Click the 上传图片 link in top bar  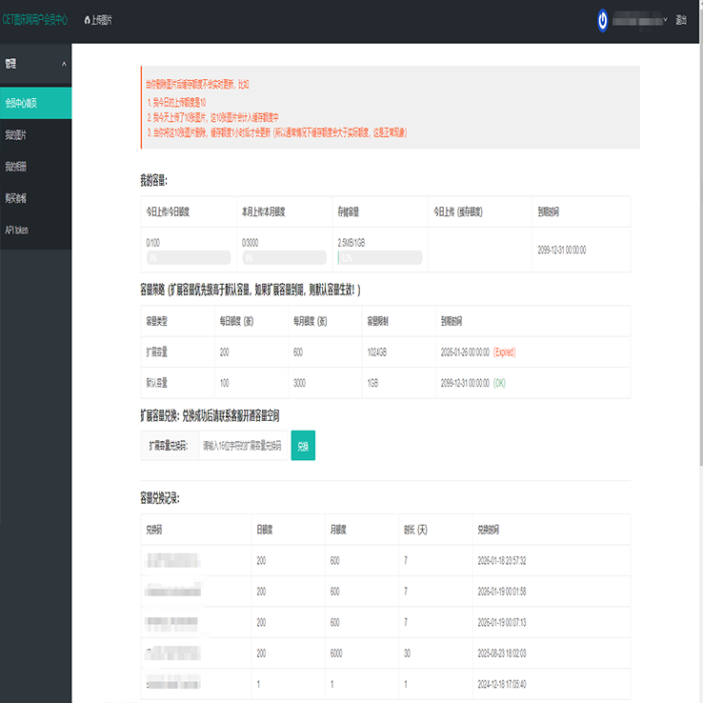[101, 20]
